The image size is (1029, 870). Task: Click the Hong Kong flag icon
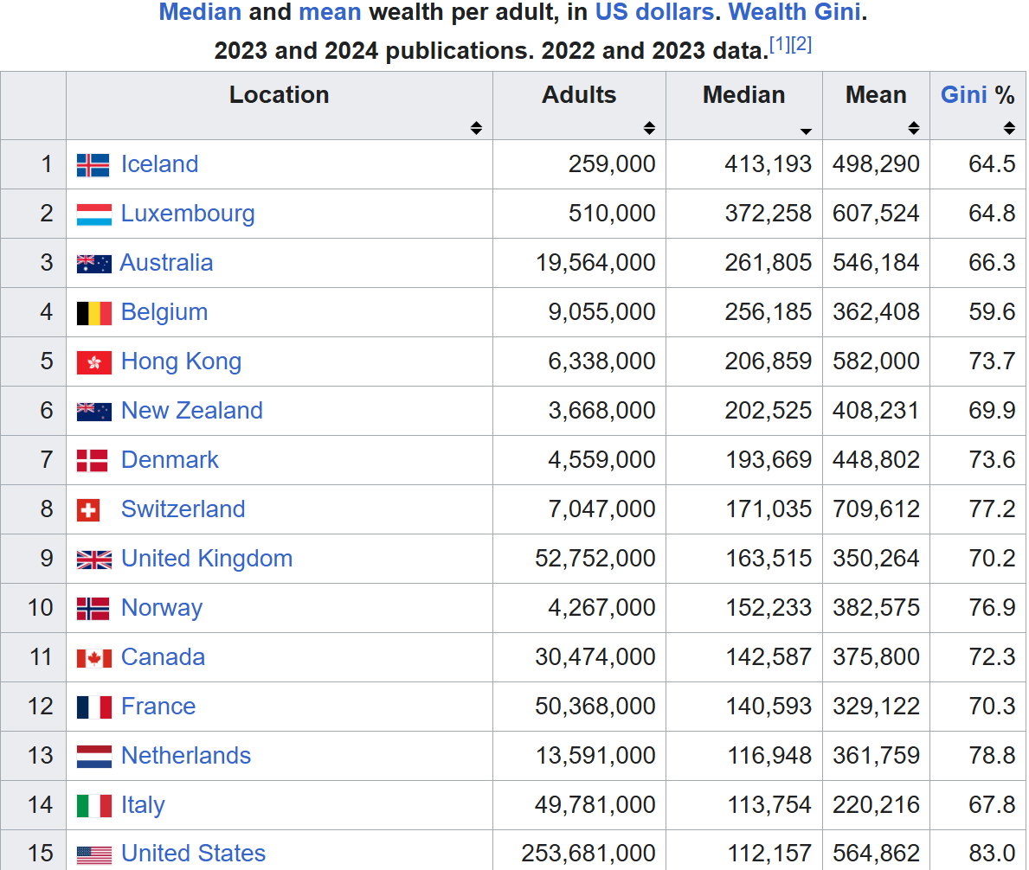click(x=93, y=362)
